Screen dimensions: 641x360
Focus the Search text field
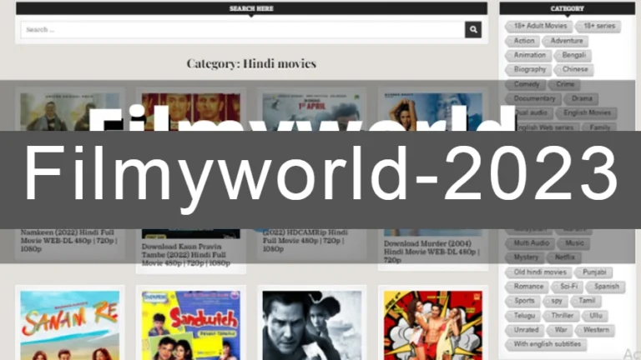[x=243, y=29]
